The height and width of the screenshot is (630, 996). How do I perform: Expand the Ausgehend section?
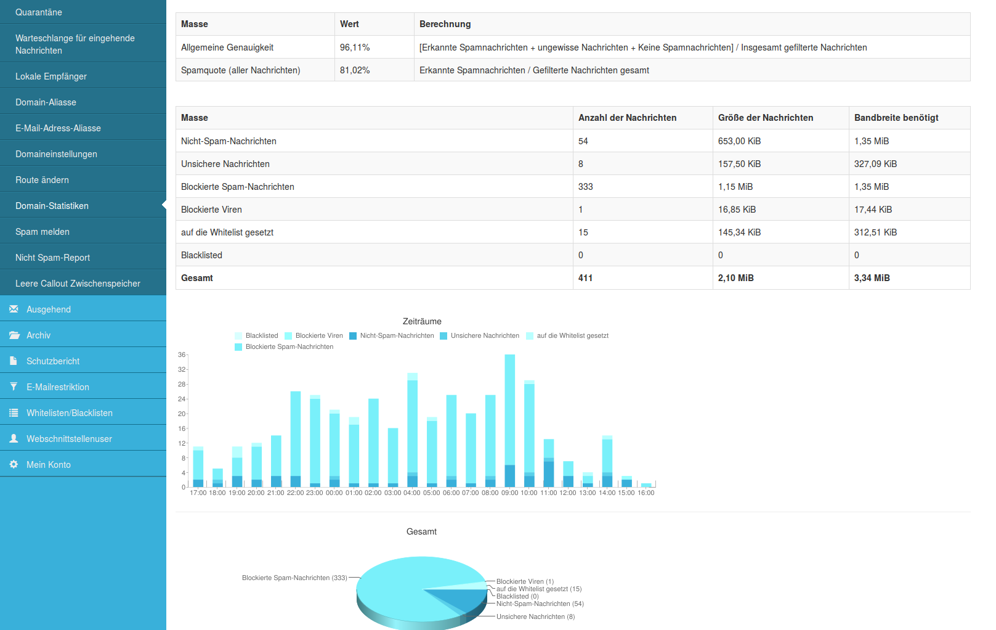tap(49, 309)
